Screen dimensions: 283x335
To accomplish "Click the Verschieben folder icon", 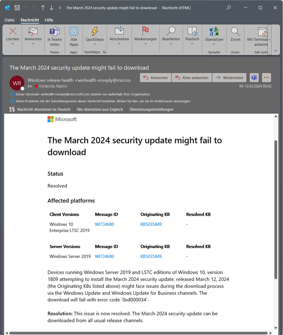I will click(119, 31).
